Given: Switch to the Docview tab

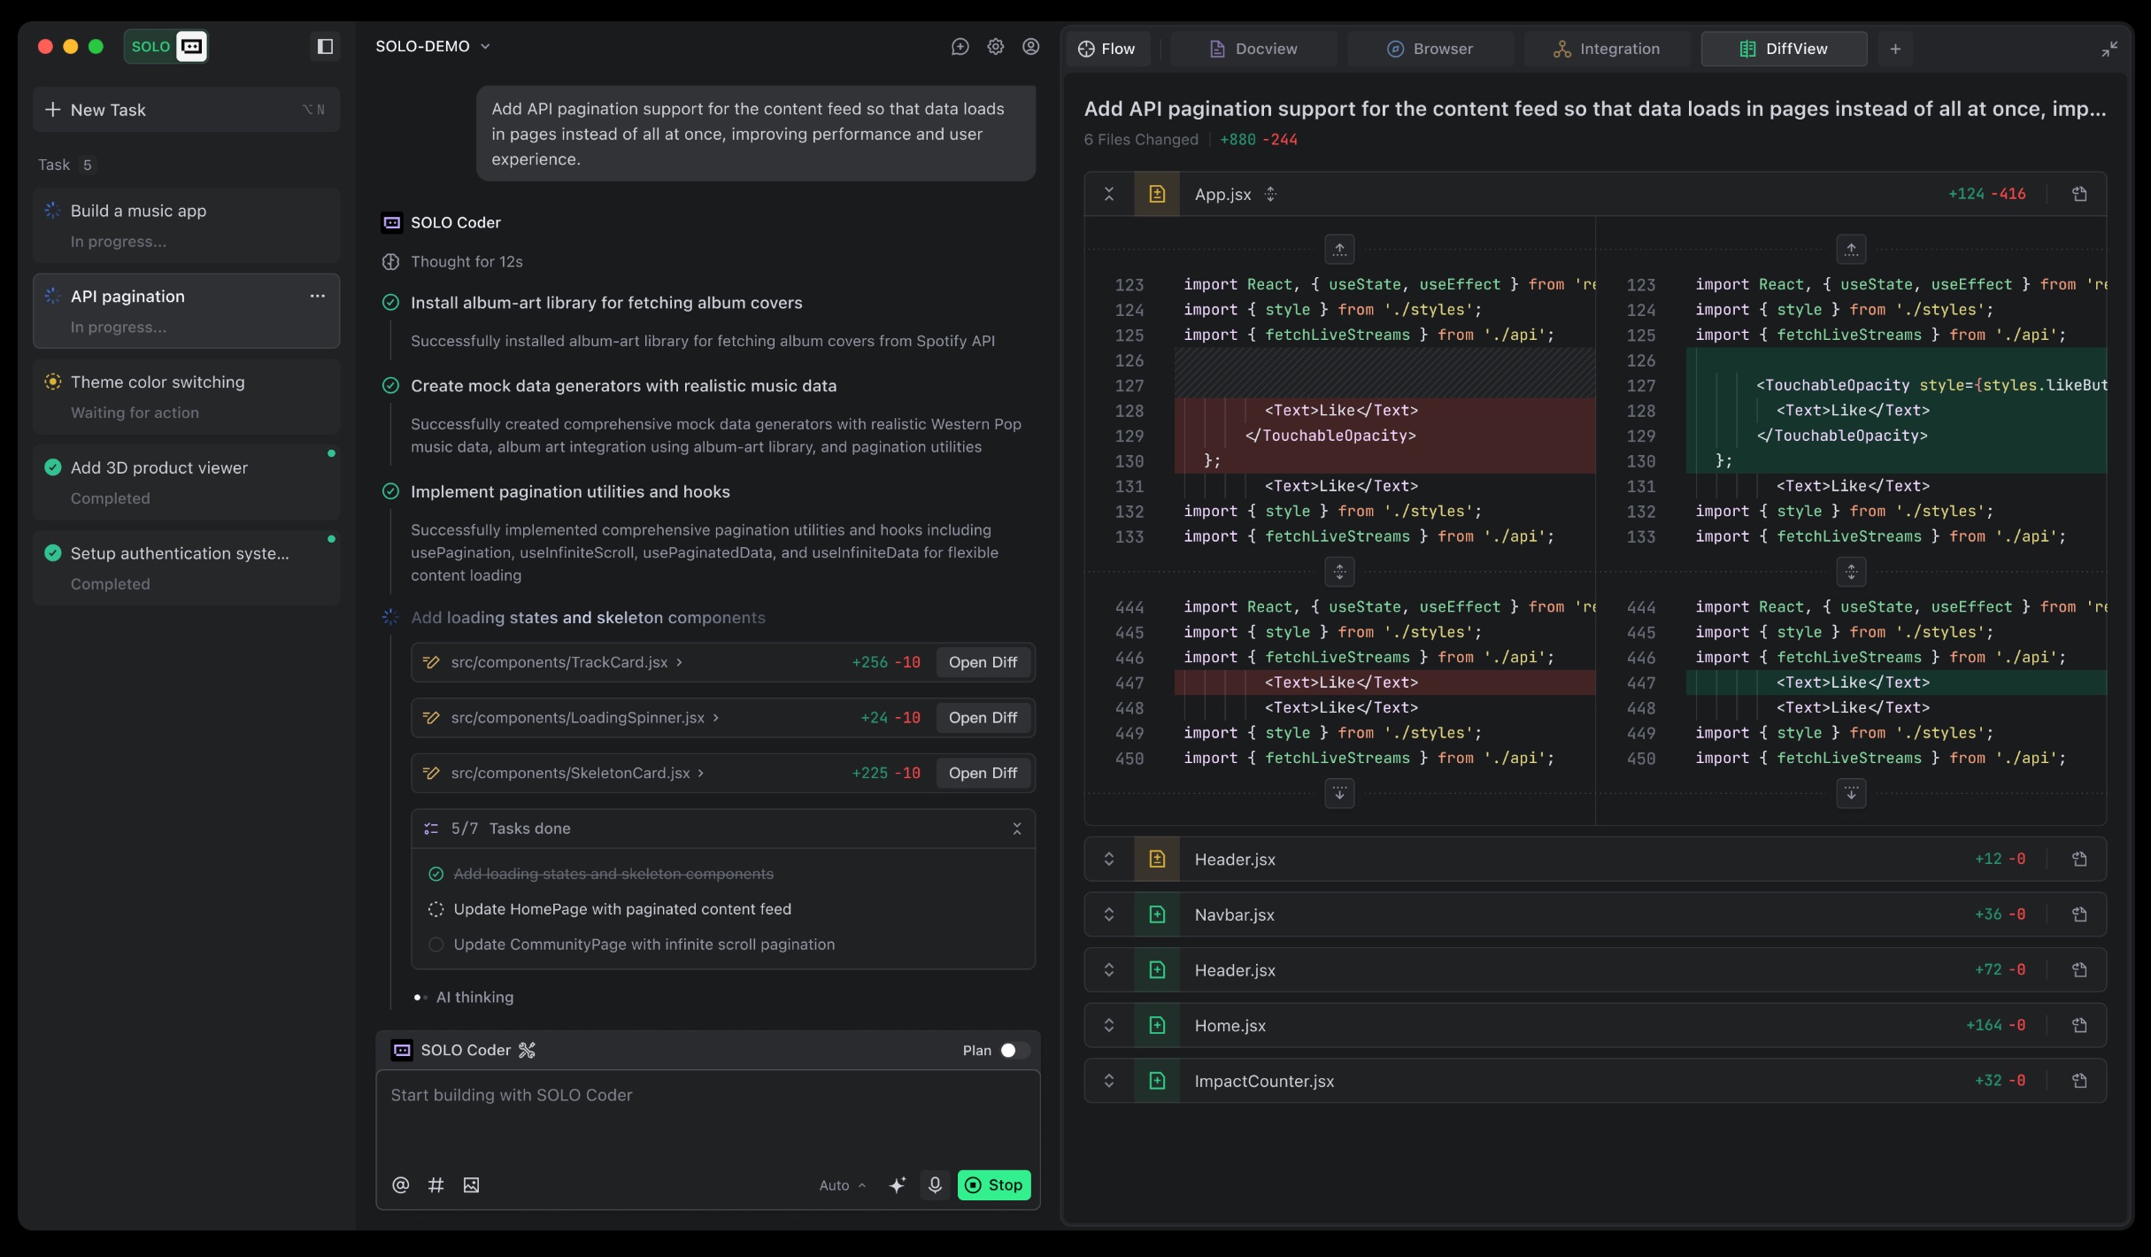Looking at the screenshot, I should (x=1253, y=49).
